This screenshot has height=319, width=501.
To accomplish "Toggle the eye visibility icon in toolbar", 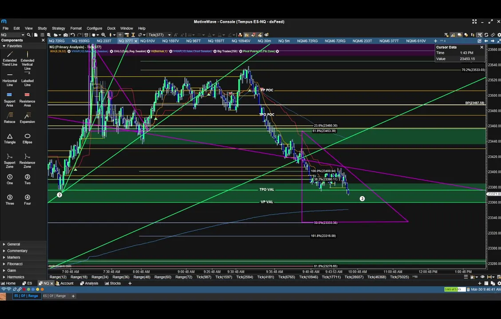I will pyautogui.click(x=267, y=35).
